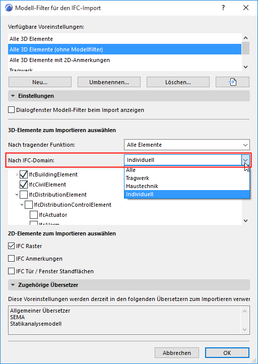Uncheck the IfcCivilElement checkbox
The image size is (258, 364).
[x=24, y=185]
